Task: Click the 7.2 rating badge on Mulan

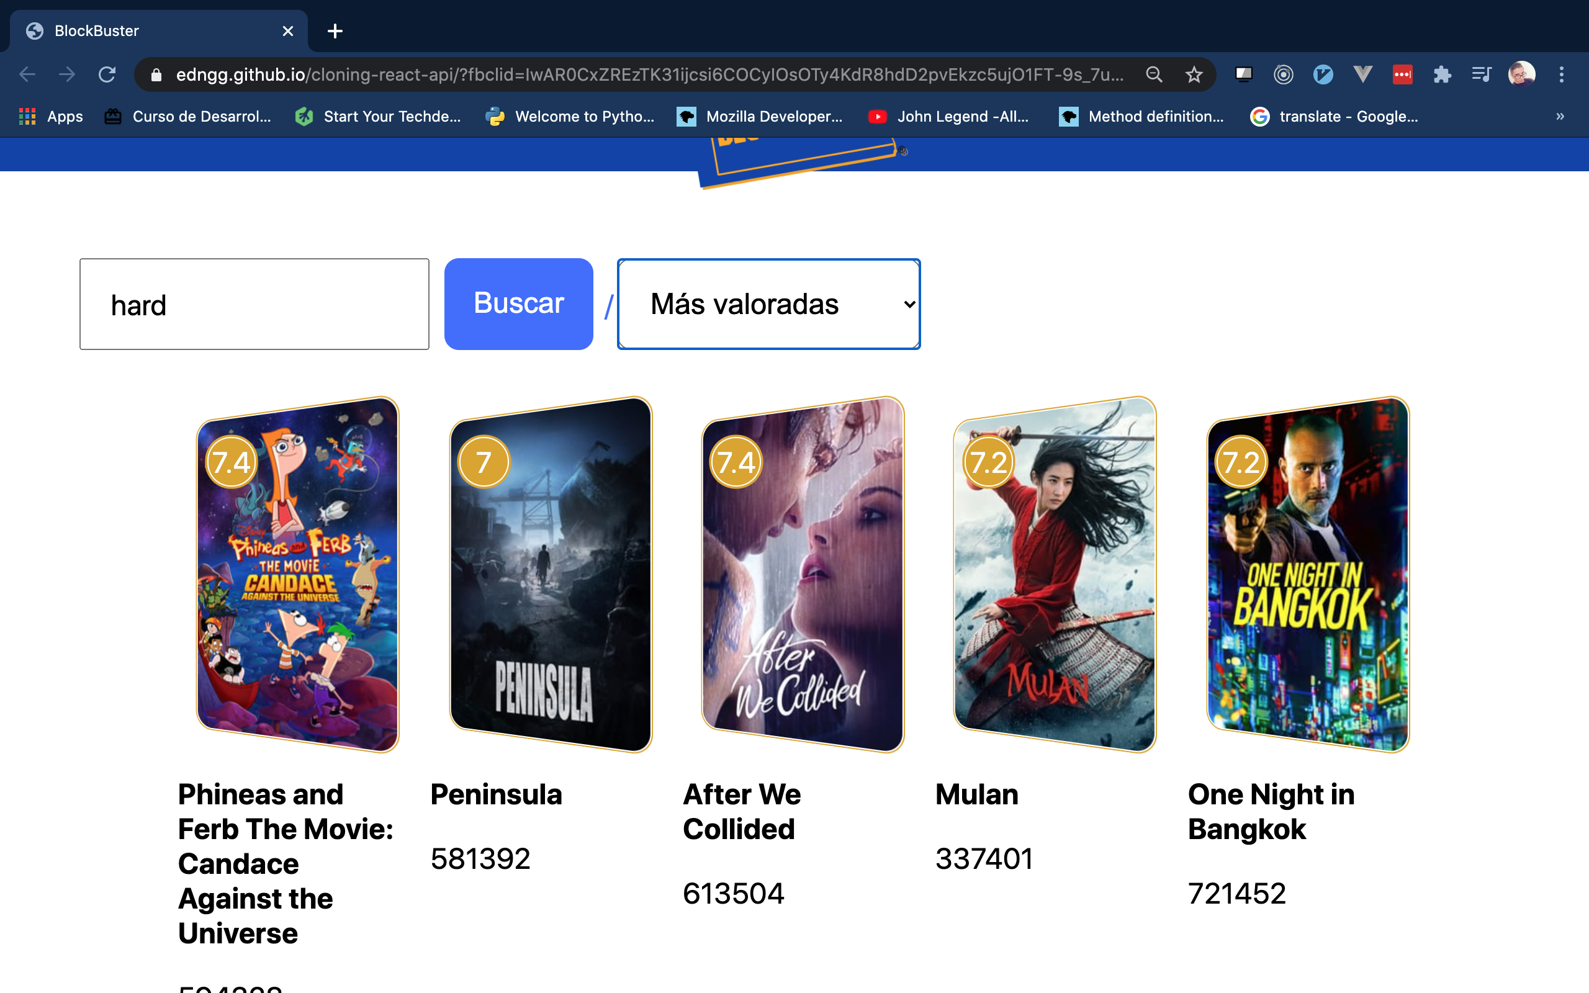Action: (x=988, y=462)
